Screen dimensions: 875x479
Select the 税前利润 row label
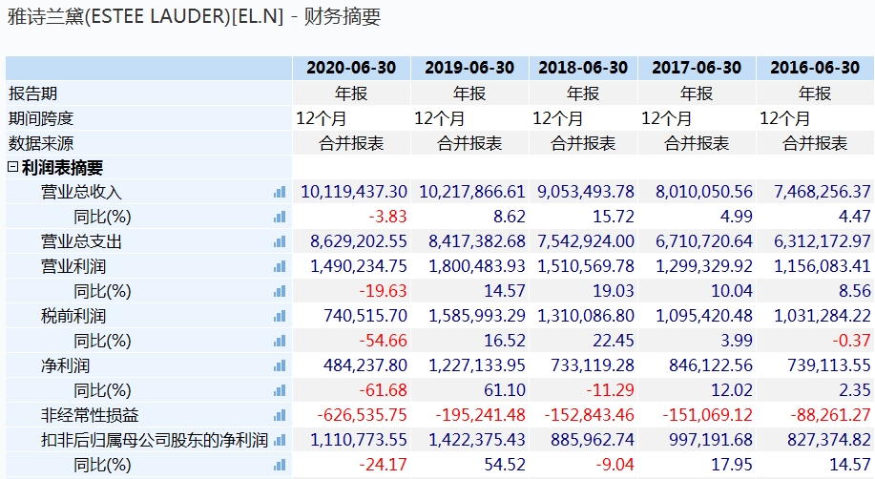(73, 316)
